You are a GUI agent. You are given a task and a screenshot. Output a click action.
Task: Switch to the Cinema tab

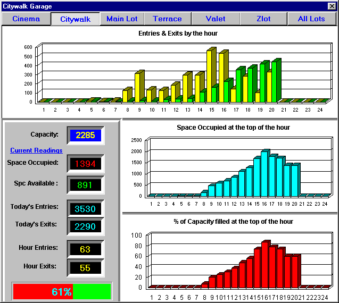[x=26, y=19]
